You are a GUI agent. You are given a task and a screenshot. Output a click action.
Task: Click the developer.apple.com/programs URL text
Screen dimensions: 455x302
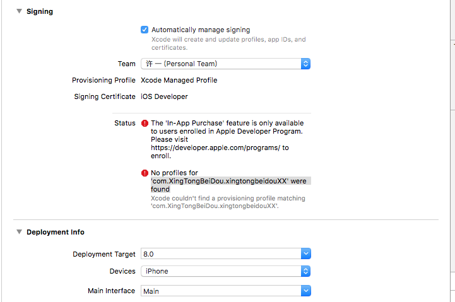tap(216, 148)
